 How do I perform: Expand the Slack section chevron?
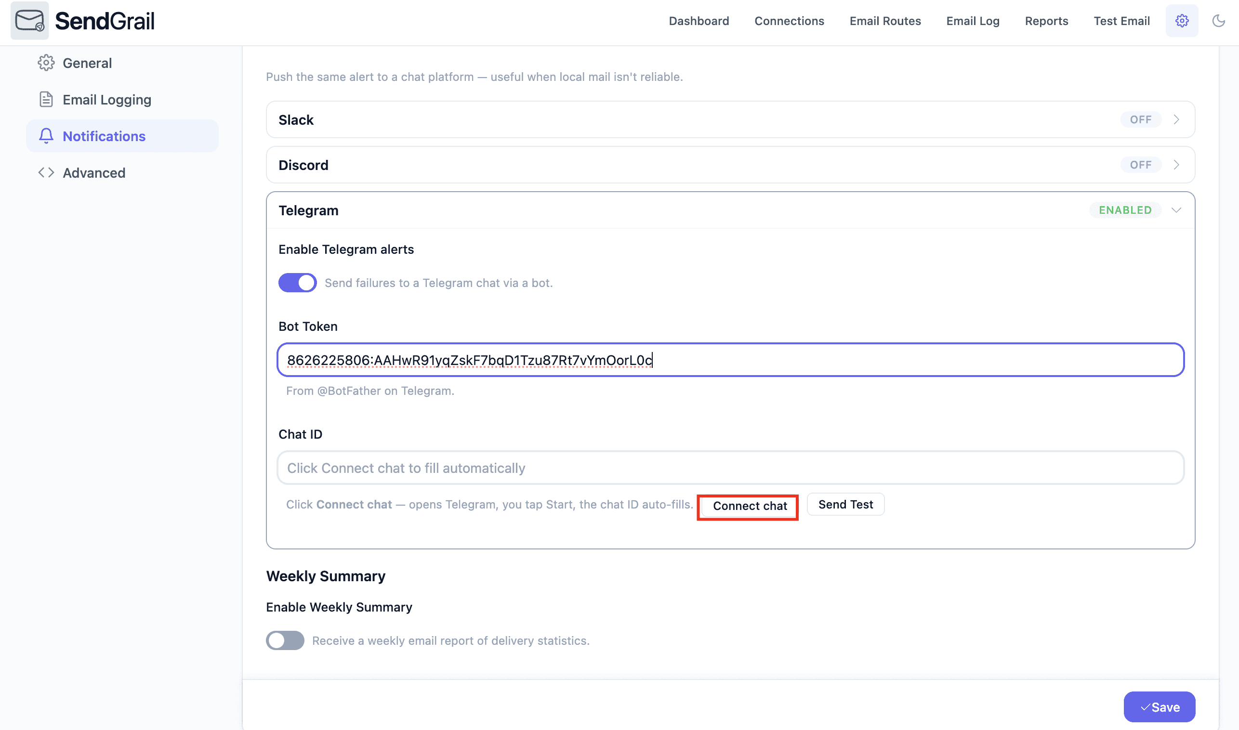(1176, 119)
